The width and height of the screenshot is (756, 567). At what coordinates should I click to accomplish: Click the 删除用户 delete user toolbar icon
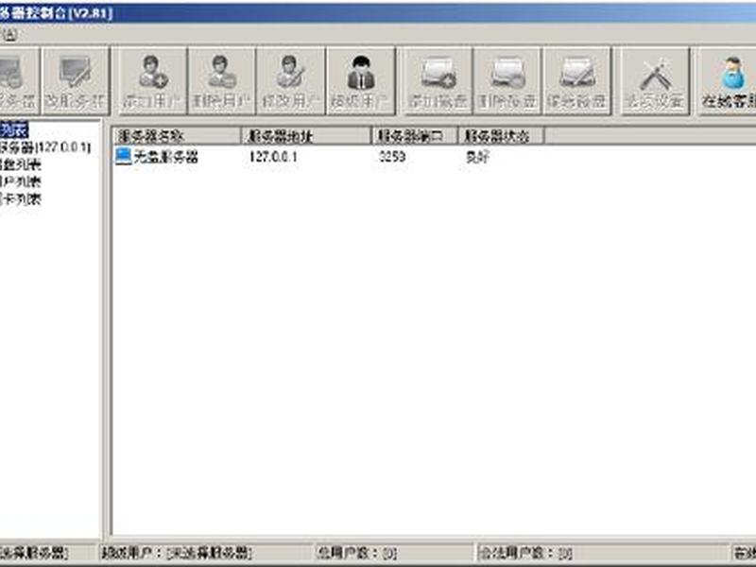pos(222,81)
